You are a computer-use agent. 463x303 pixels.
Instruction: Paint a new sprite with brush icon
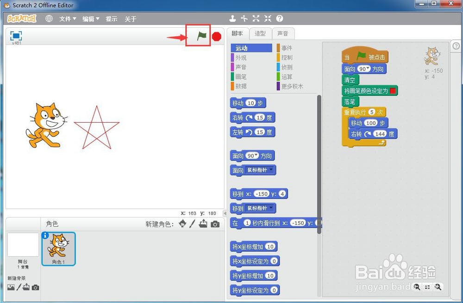pyautogui.click(x=192, y=223)
